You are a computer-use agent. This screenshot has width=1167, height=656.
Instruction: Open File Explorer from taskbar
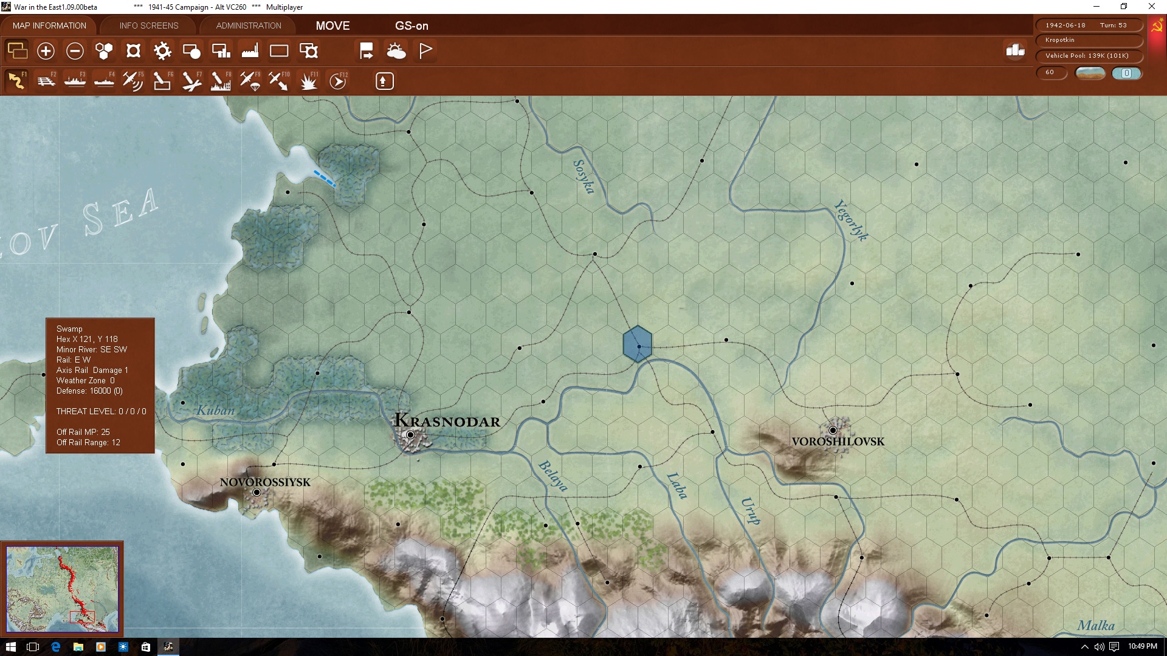78,647
